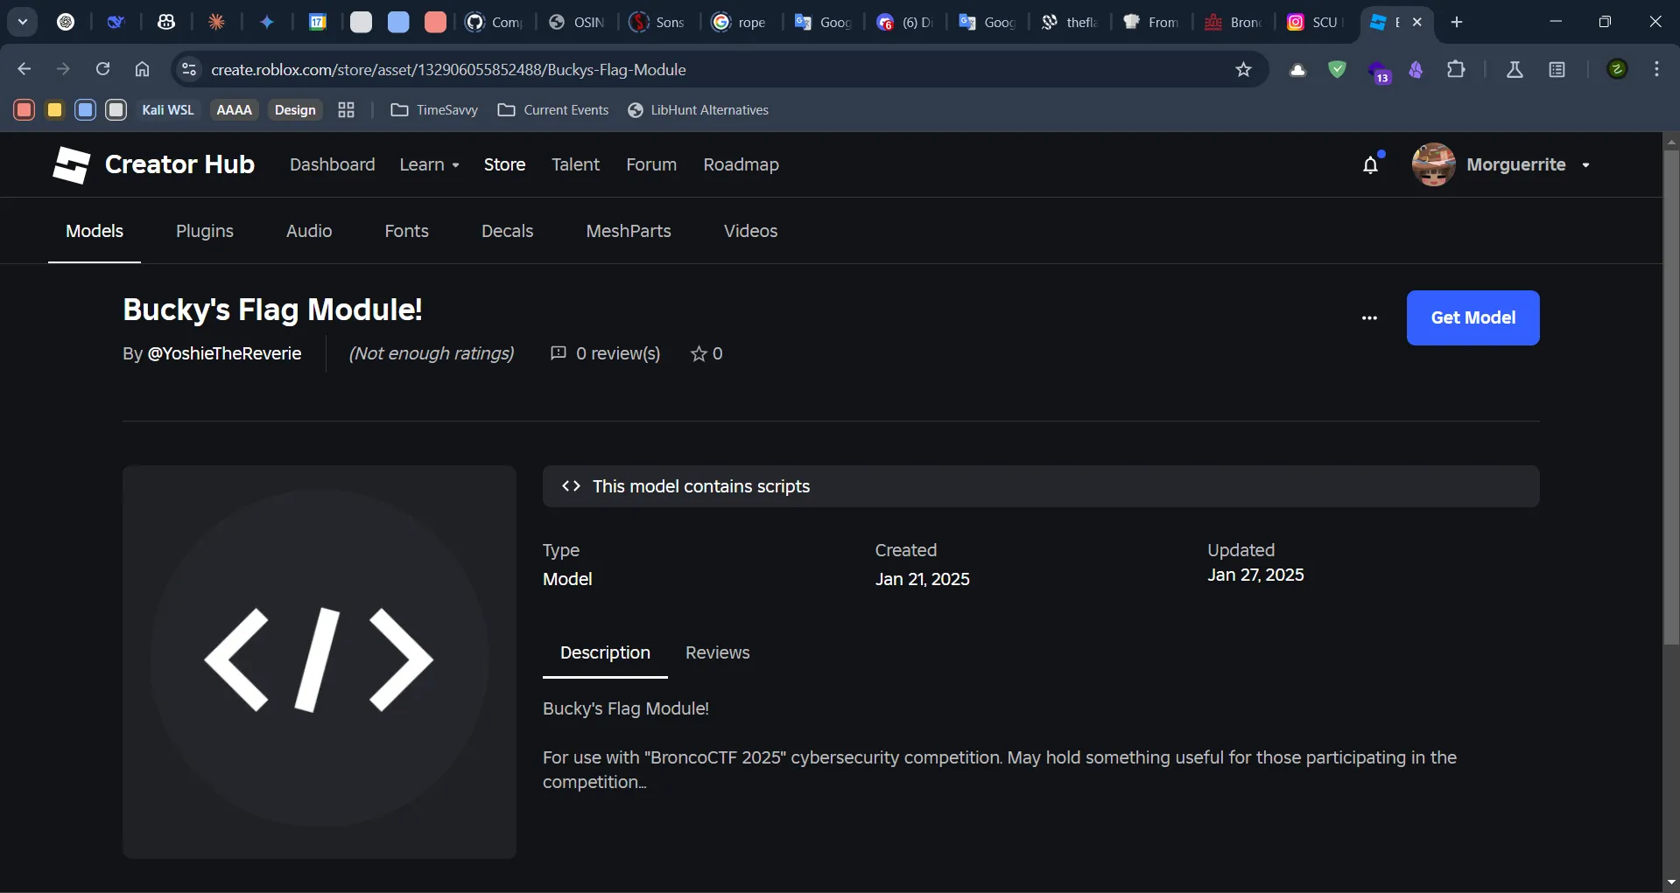Close the active Roblox tab

pos(1417,22)
